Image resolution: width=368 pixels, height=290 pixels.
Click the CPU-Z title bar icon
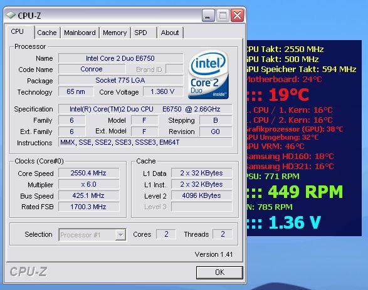[11, 16]
